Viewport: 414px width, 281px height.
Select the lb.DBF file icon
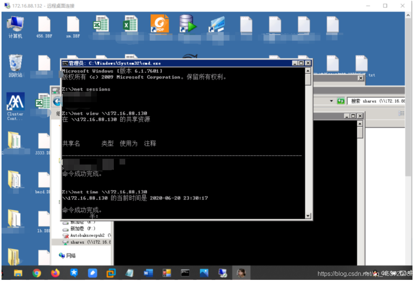click(x=43, y=222)
